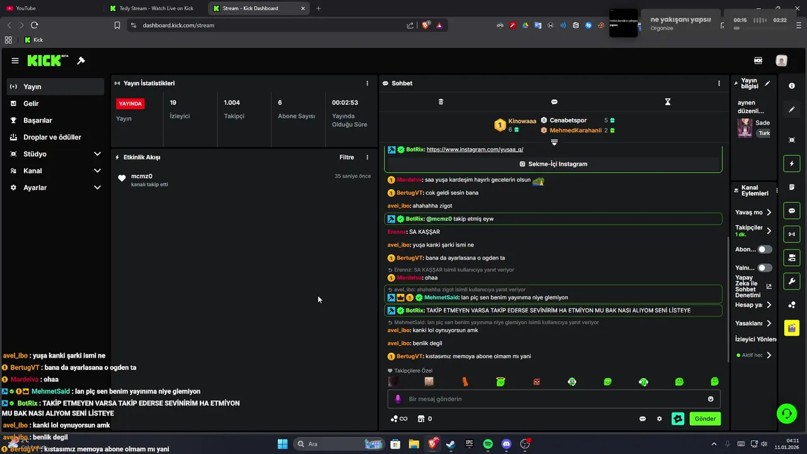The width and height of the screenshot is (807, 454).
Task: Click the wrench icon in right sidebar
Action: 792,281
